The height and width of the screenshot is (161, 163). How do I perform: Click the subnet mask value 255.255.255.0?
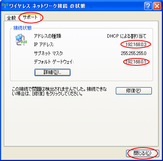pyautogui.click(x=133, y=53)
